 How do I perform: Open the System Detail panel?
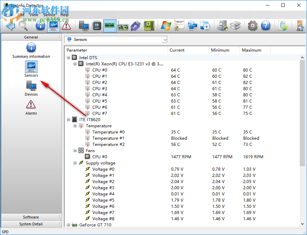pos(31,224)
